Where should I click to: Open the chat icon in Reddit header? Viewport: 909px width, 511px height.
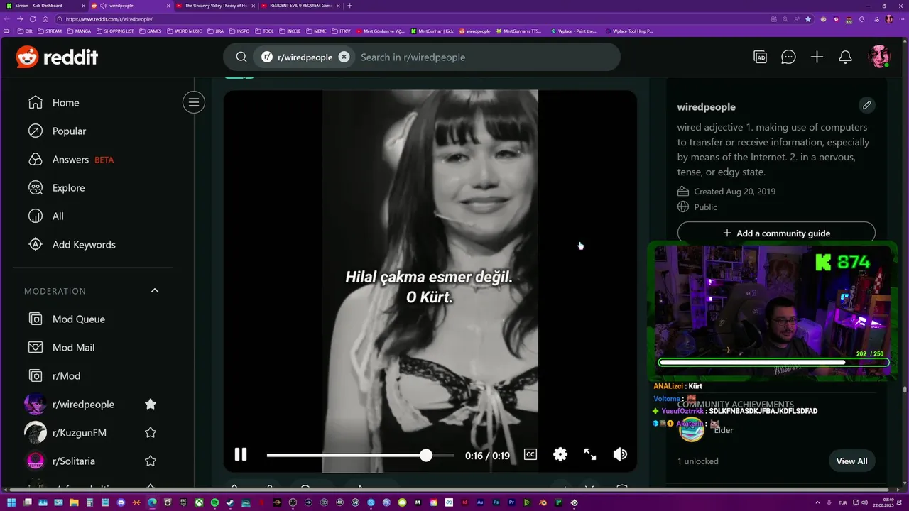click(x=788, y=57)
